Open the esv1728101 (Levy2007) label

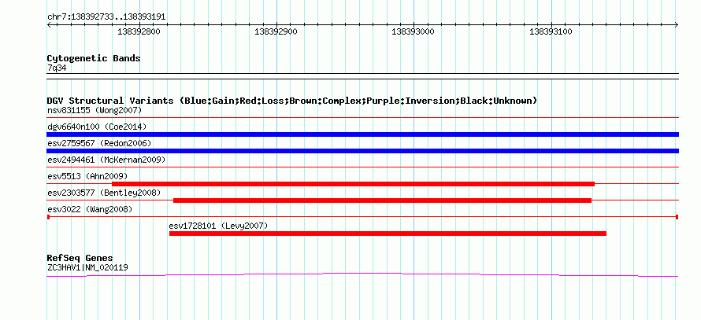(218, 226)
